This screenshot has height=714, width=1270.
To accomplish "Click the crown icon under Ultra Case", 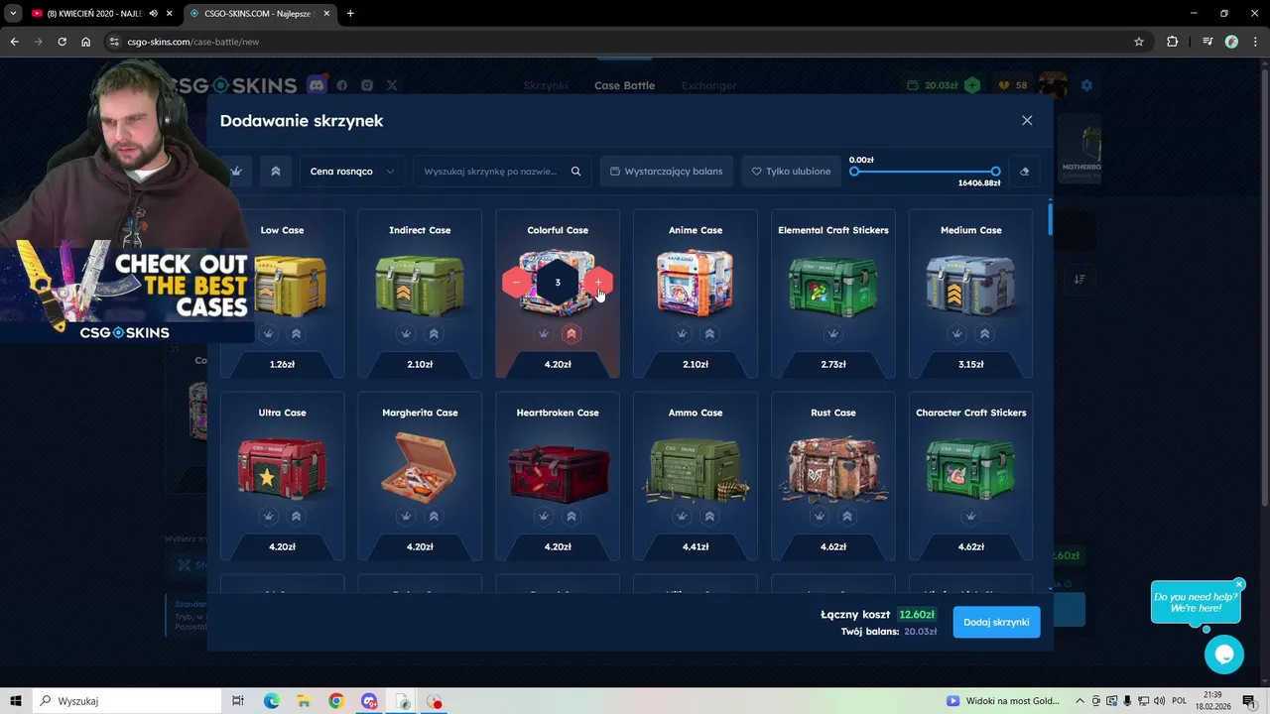I will pos(268,517).
